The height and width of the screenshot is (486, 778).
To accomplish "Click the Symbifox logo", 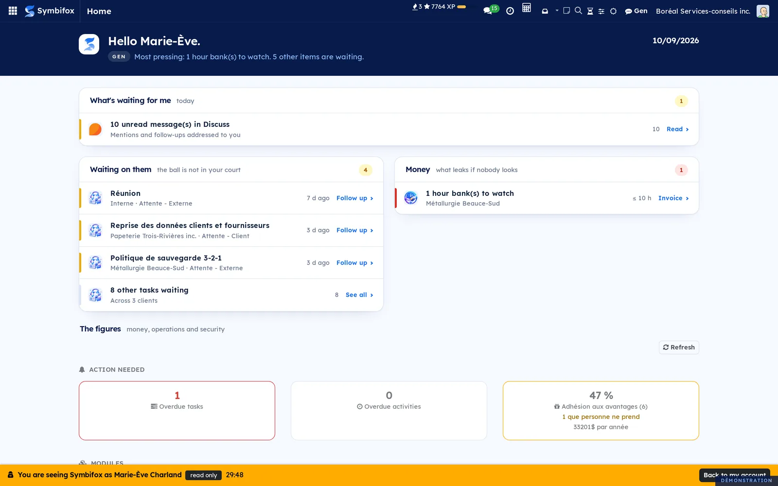I will [x=50, y=11].
